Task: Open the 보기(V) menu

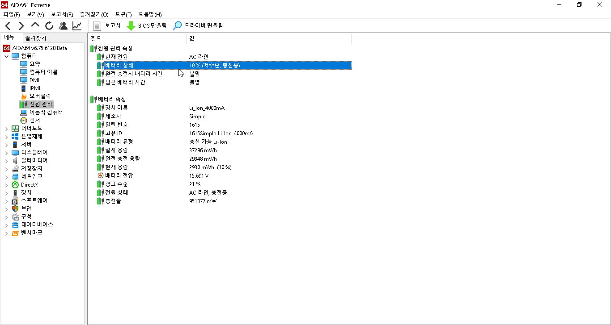Action: tap(35, 15)
